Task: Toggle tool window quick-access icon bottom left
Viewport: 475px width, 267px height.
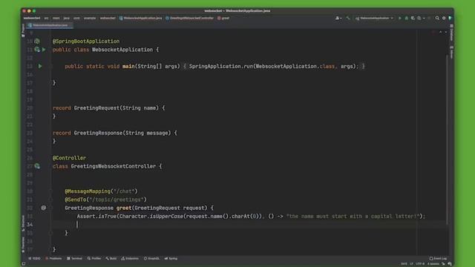Action: click(24, 264)
